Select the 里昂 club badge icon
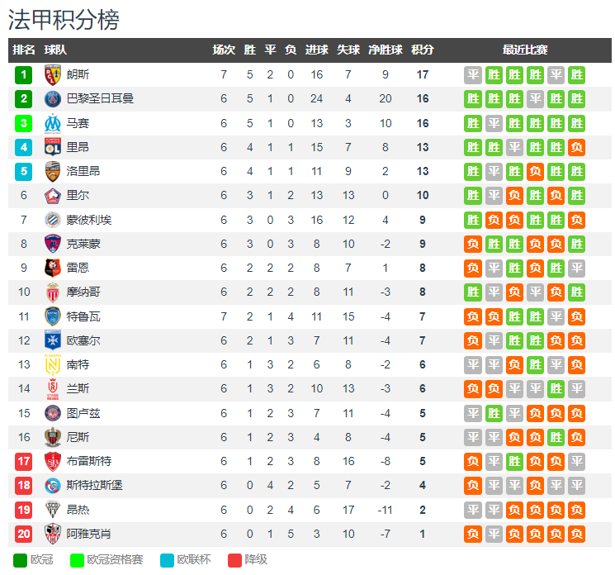Viewport: 615px width, 575px height. 53,147
